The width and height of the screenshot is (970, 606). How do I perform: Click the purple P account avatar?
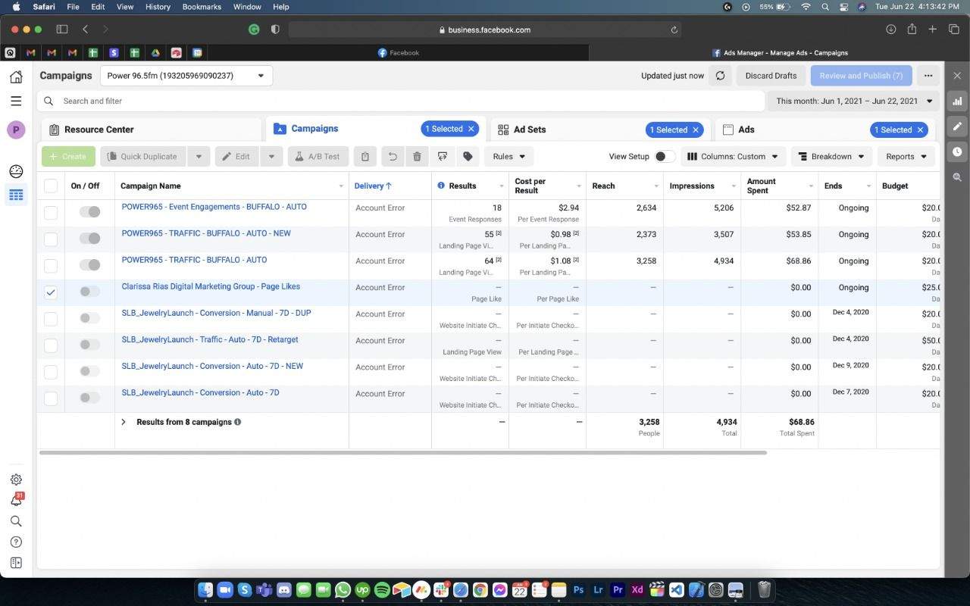coord(16,130)
